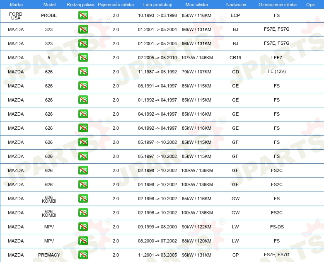Viewport: 324px width, 262px height.
Task: Click the 79kW / 107KM power cell
Action: point(196,72)
